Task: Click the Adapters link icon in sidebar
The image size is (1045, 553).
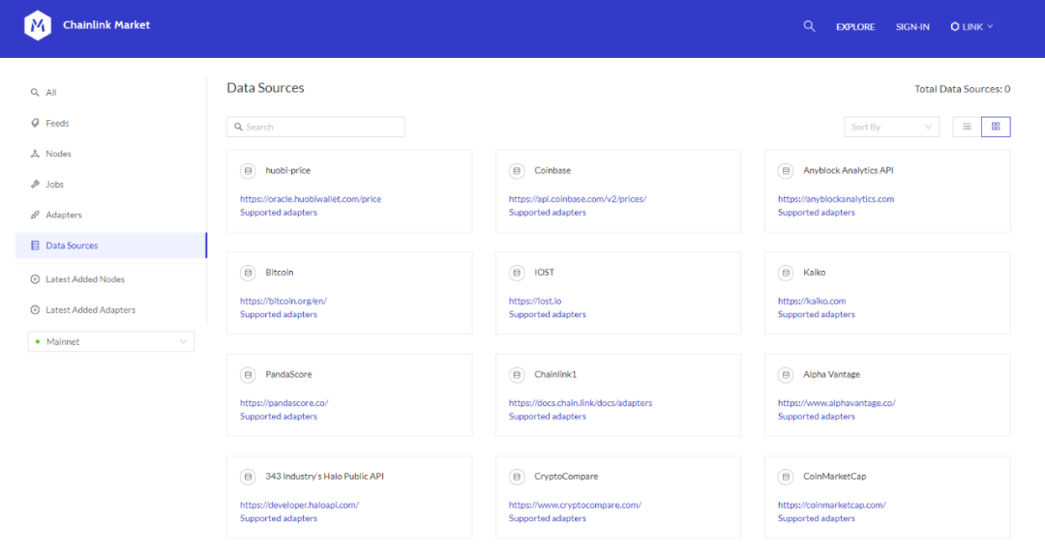Action: (x=35, y=215)
